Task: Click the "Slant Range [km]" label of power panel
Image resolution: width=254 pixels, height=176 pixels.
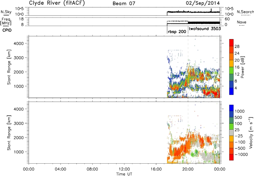Action: point(9,67)
